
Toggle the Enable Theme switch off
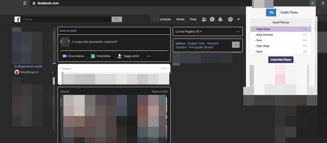coord(272,13)
